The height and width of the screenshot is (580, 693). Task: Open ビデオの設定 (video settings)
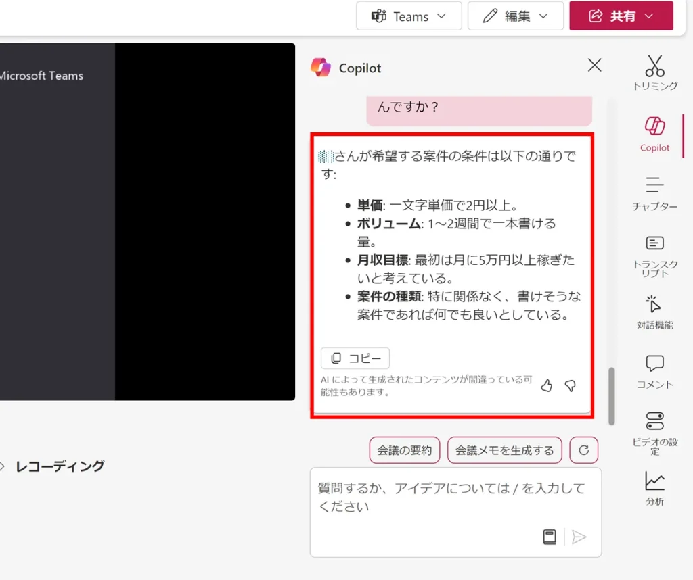pyautogui.click(x=654, y=432)
